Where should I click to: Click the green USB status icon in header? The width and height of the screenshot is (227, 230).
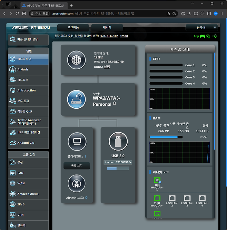click(216, 36)
